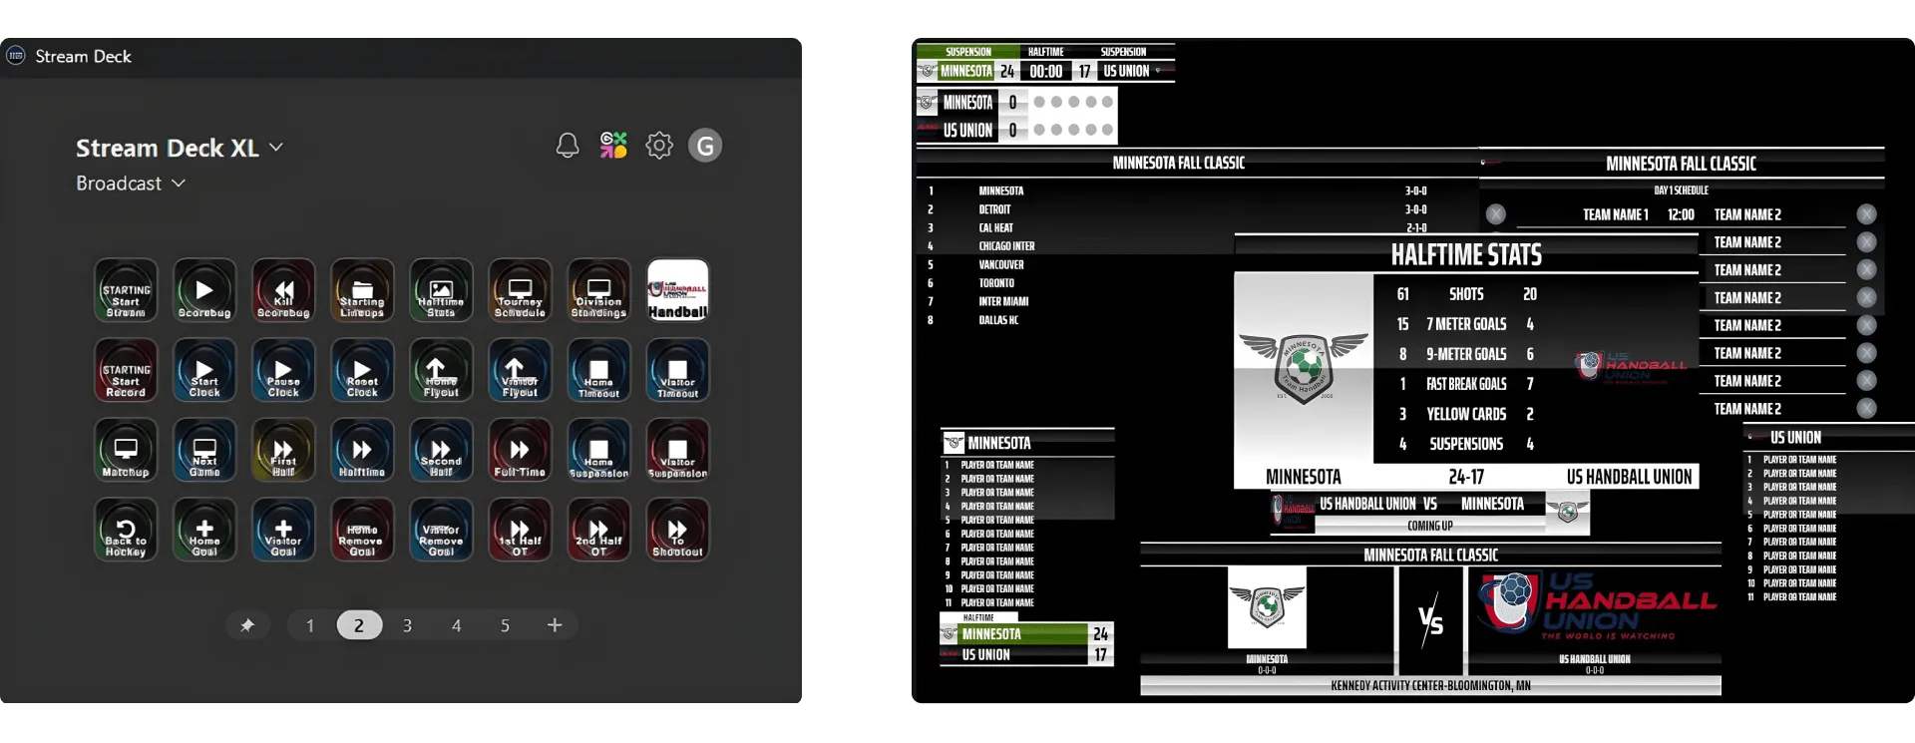Activate the Kill Scorebug key

point(283,290)
